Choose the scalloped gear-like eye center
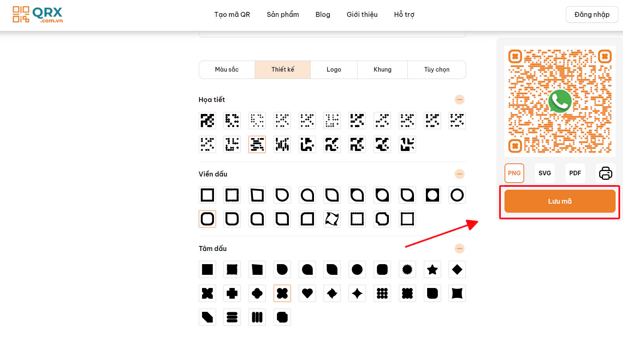Viewport: 623px width, 339px height. [407, 269]
